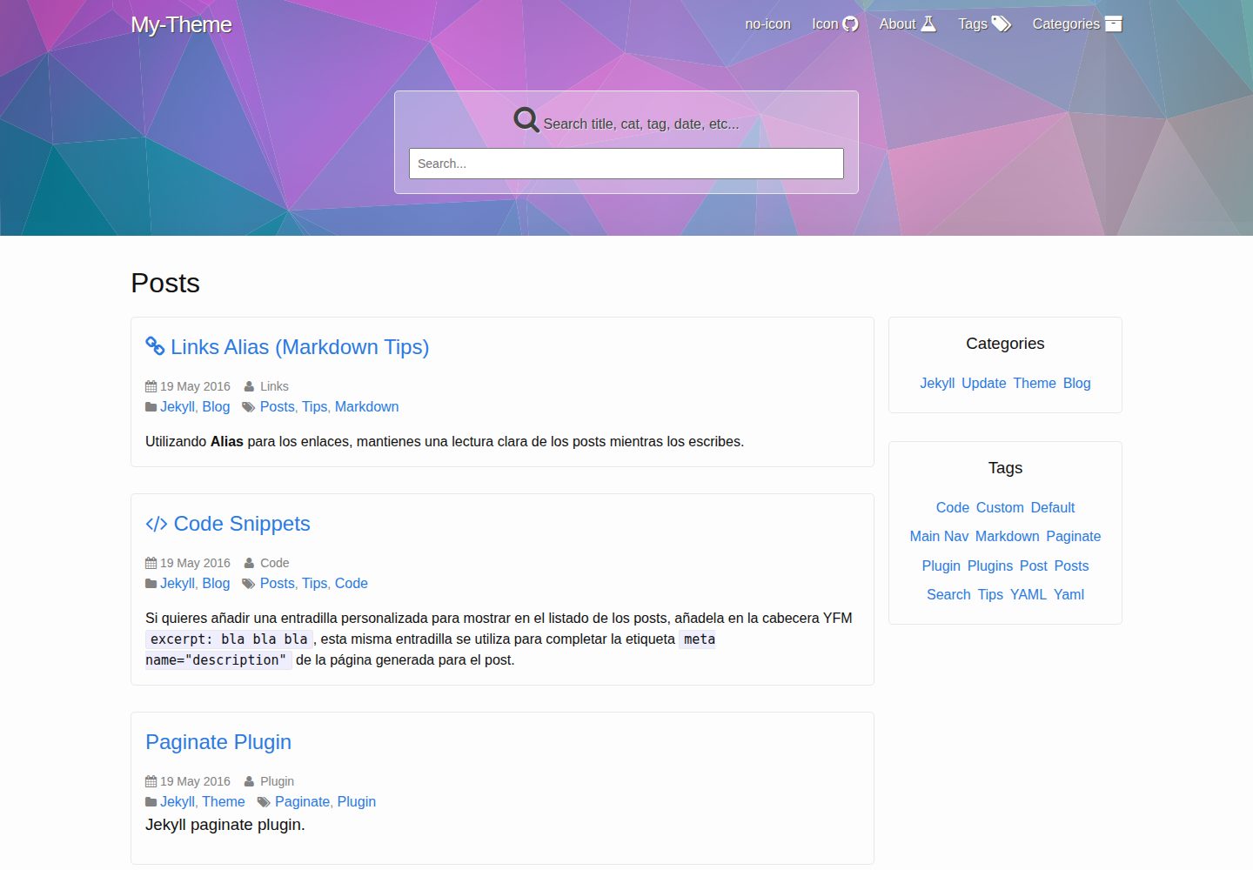
Task: Select the Default tag in the Tags panel
Action: pyautogui.click(x=1053, y=508)
